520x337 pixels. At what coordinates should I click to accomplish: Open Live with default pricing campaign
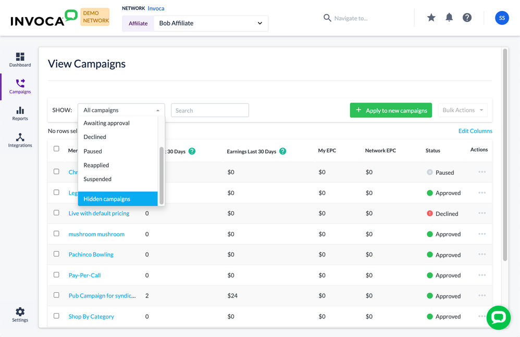[x=99, y=214]
